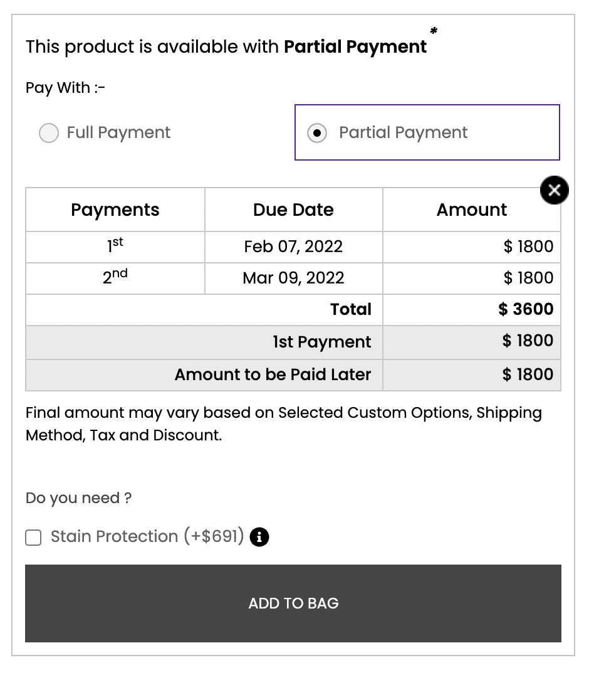Enable the Stain Protection checkbox
Viewport: 589px width, 675px height.
33,537
